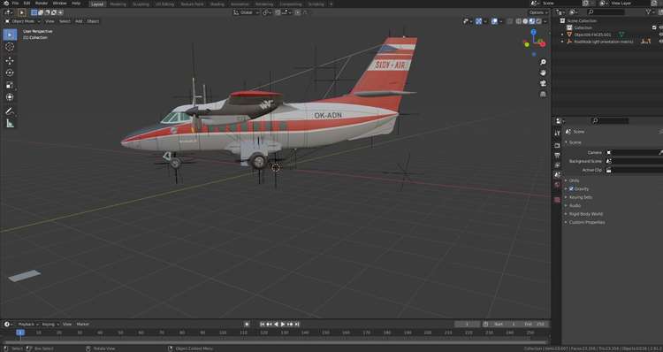Select the Move tool

[10, 60]
